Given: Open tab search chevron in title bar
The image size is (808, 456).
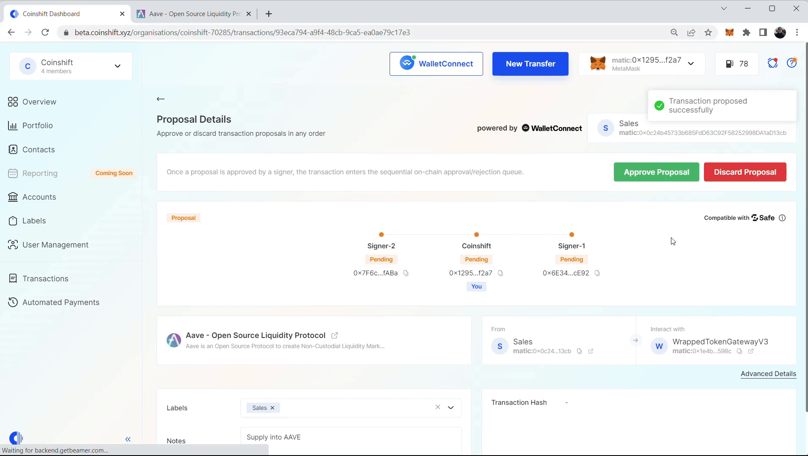Looking at the screenshot, I should pyautogui.click(x=724, y=8).
